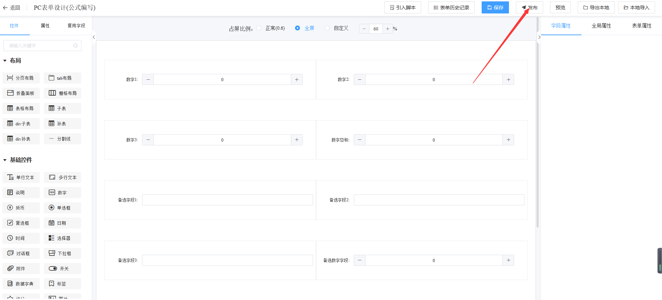Add the 数据字典 control
662x300 pixels.
[x=21, y=284]
